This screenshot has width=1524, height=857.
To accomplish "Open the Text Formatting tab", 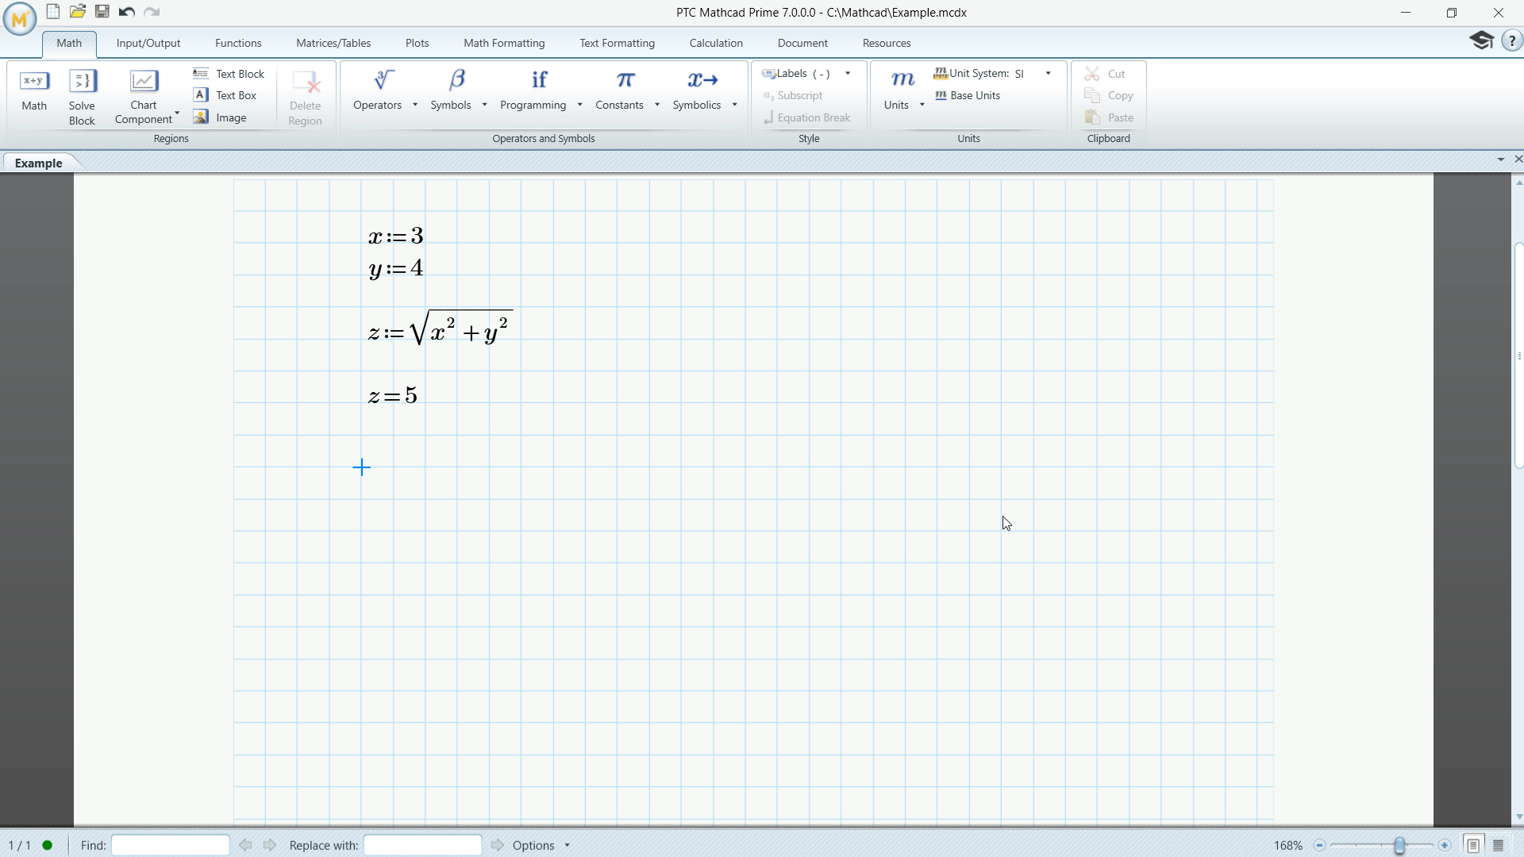I will (618, 43).
